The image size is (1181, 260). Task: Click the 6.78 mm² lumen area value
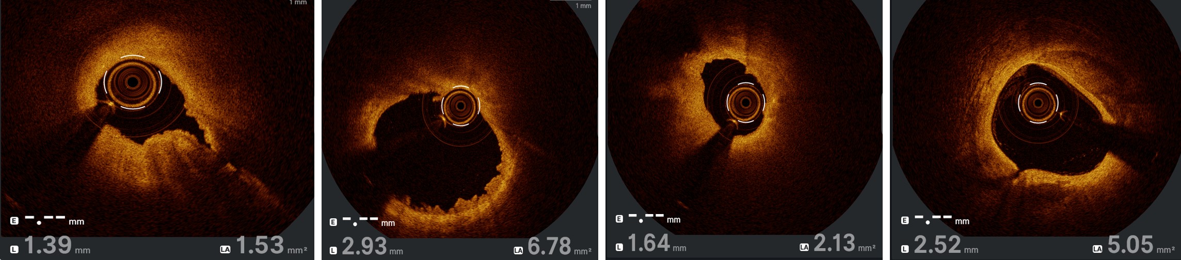tap(549, 246)
